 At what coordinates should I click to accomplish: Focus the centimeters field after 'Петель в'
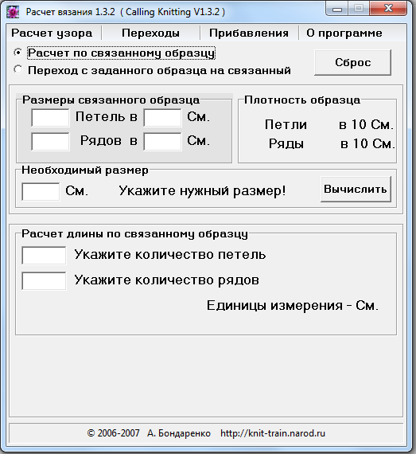(162, 118)
